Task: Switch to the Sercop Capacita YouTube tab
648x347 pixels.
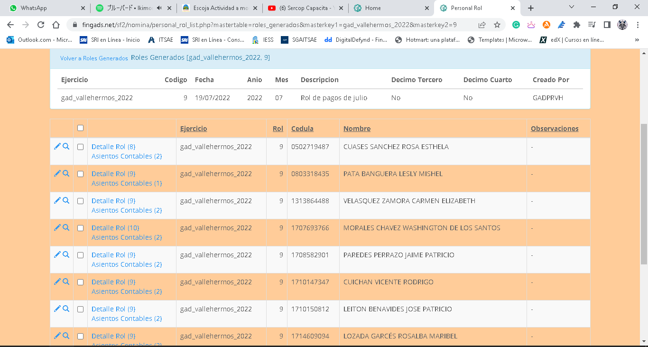Action: coord(305,8)
